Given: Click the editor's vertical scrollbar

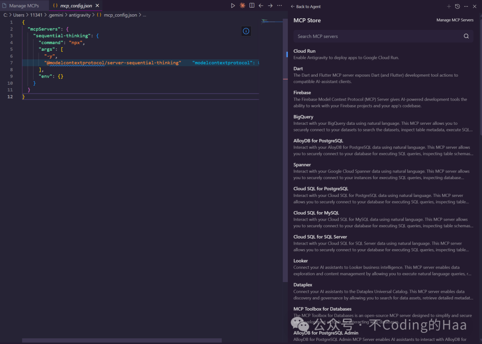Looking at the screenshot, I should click(285, 150).
